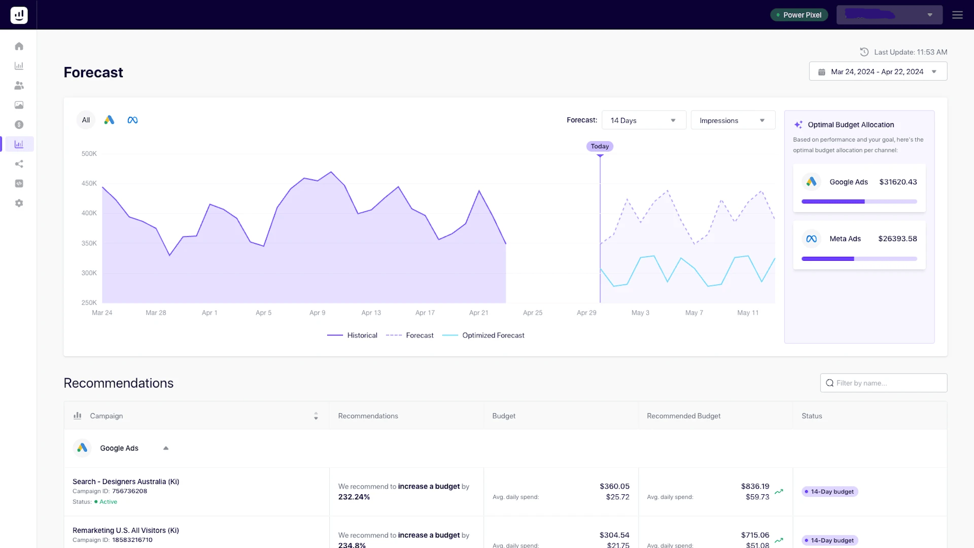Sort by Campaign column header arrows
Image resolution: width=974 pixels, height=548 pixels.
[316, 416]
